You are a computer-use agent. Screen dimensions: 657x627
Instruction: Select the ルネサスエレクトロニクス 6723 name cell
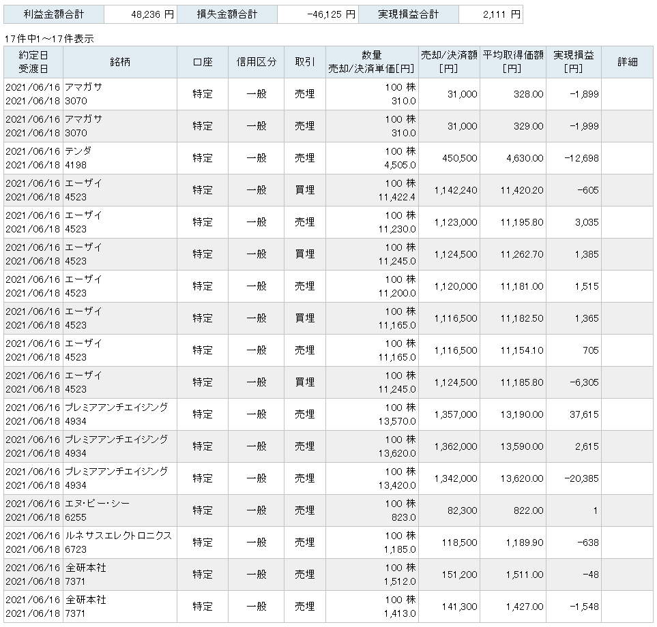(120, 542)
